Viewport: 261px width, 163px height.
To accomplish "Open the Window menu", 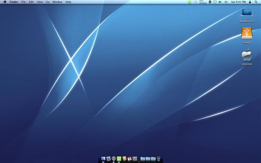I will [57, 2].
